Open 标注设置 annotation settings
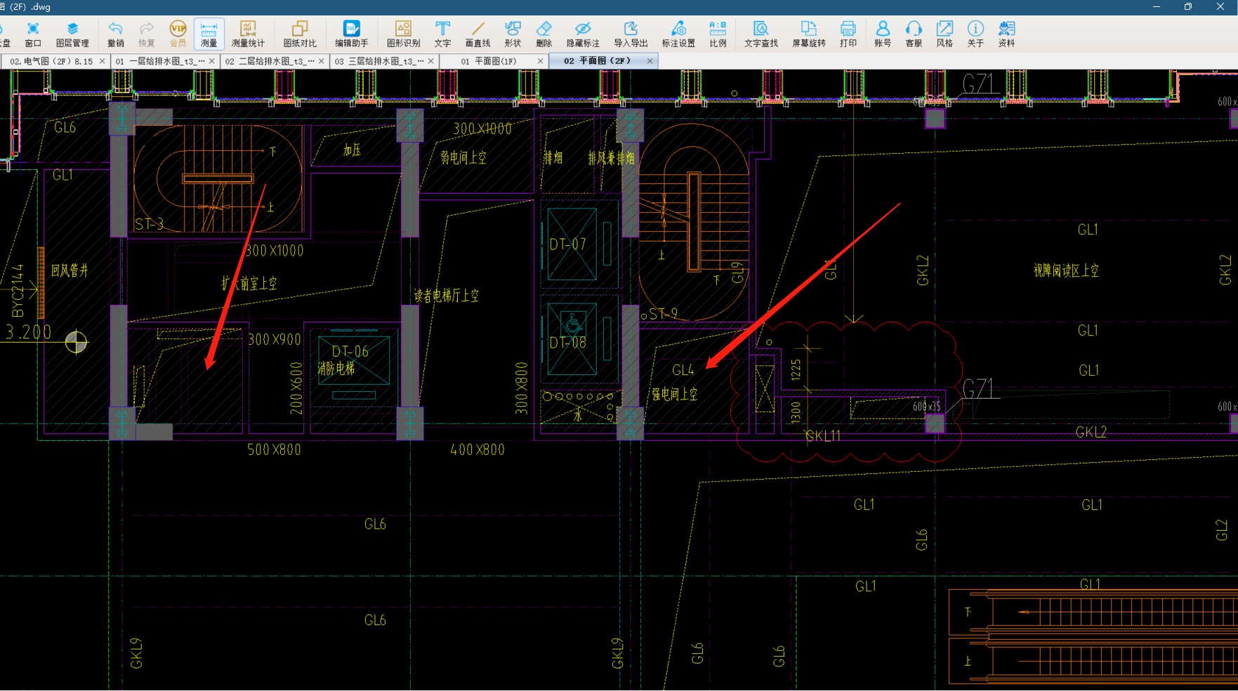 pos(678,34)
